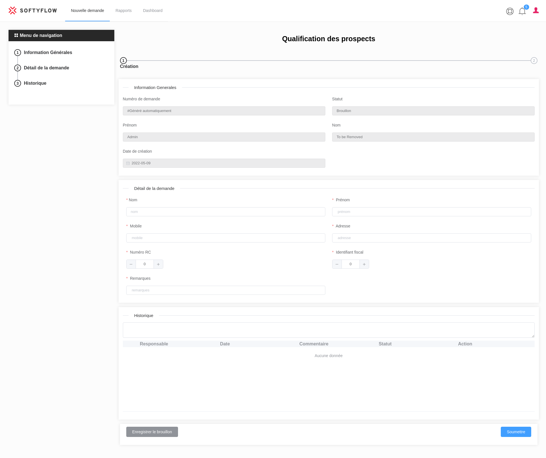Click the Soumettre button
The height and width of the screenshot is (458, 546).
pyautogui.click(x=516, y=432)
